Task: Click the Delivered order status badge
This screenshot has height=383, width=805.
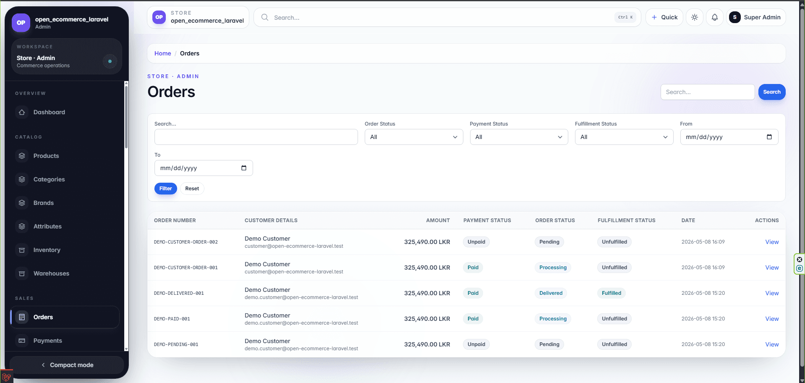Action: (x=551, y=293)
